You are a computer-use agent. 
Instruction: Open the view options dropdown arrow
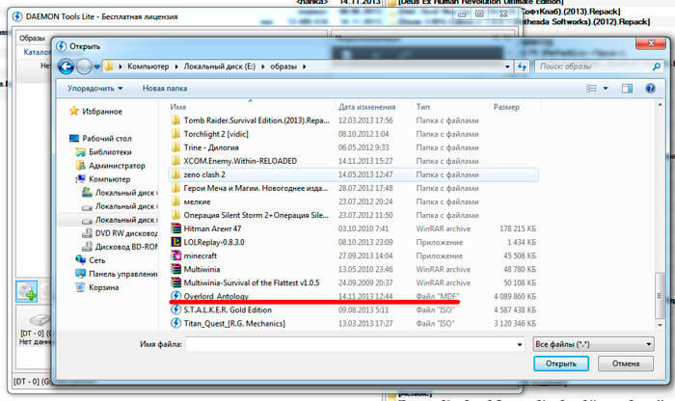pyautogui.click(x=606, y=89)
